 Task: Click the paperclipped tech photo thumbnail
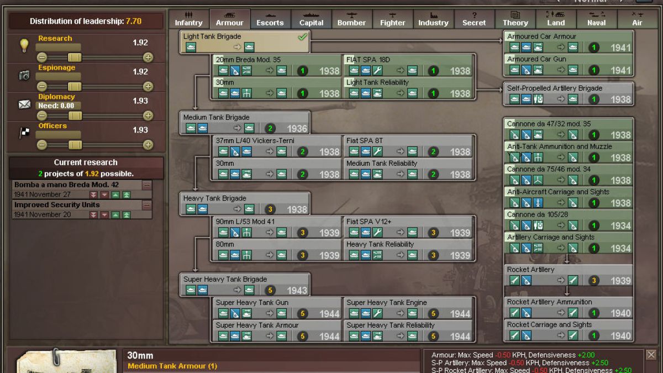(x=66, y=361)
